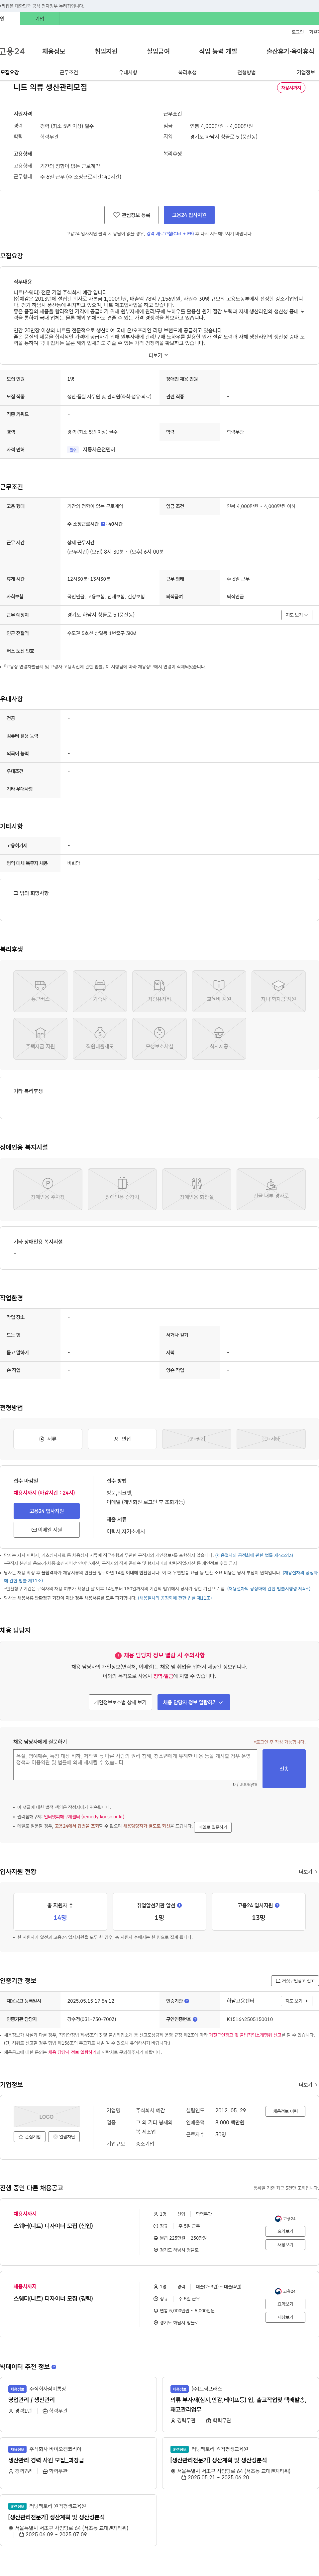The height and width of the screenshot is (2576, 319).
Task: Click info icon next to 취업알선기관 알선
Action: [179, 1905]
